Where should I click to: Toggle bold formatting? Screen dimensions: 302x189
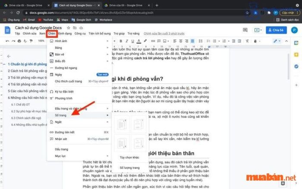[x=121, y=41]
